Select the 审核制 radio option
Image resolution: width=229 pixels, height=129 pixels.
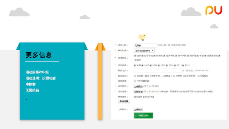click(174, 76)
